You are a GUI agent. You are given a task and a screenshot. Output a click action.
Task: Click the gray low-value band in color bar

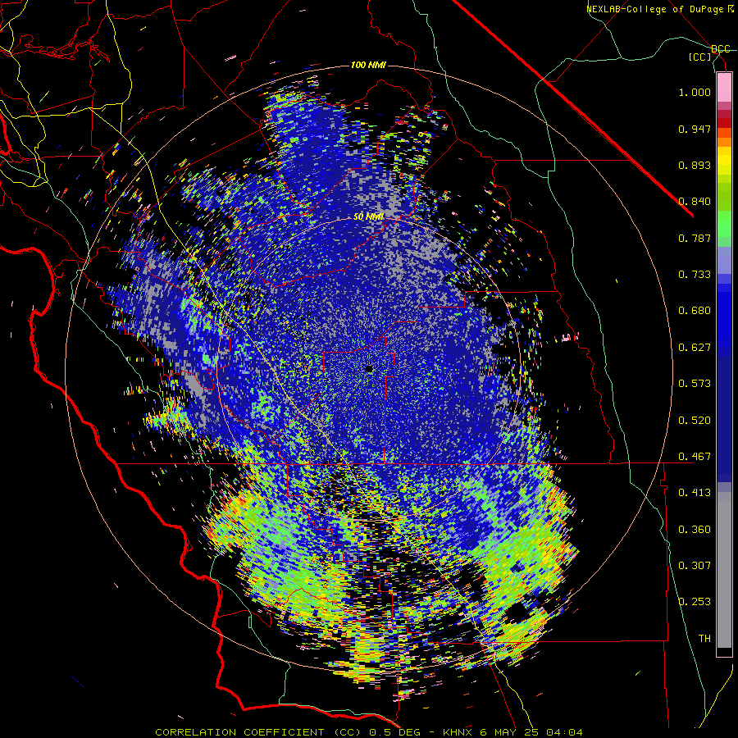(724, 570)
